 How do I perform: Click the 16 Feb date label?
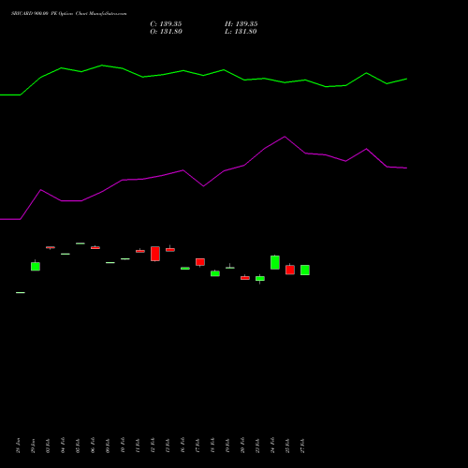(x=183, y=446)
